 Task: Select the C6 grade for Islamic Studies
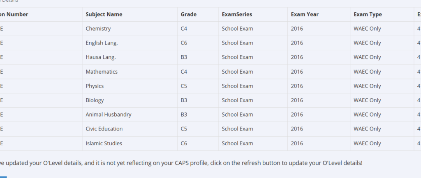(184, 143)
